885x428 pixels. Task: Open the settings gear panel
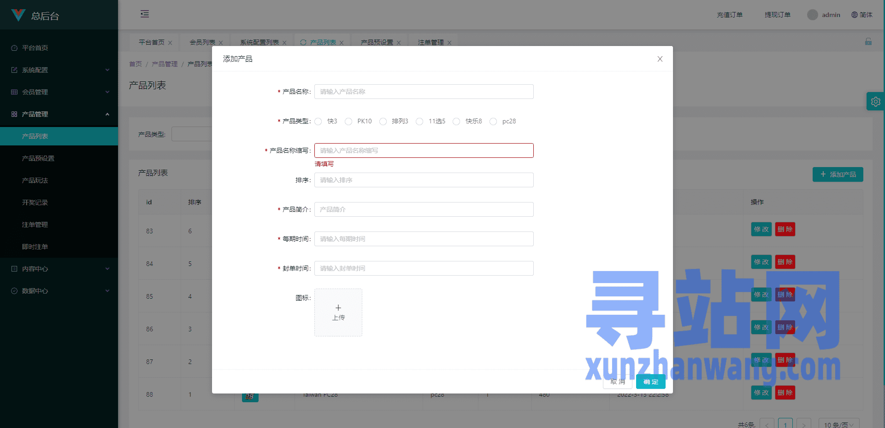pyautogui.click(x=876, y=101)
